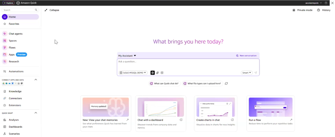This screenshot has height=137, width=335.
Task: Click the Extensions icon
Action: 5,105
